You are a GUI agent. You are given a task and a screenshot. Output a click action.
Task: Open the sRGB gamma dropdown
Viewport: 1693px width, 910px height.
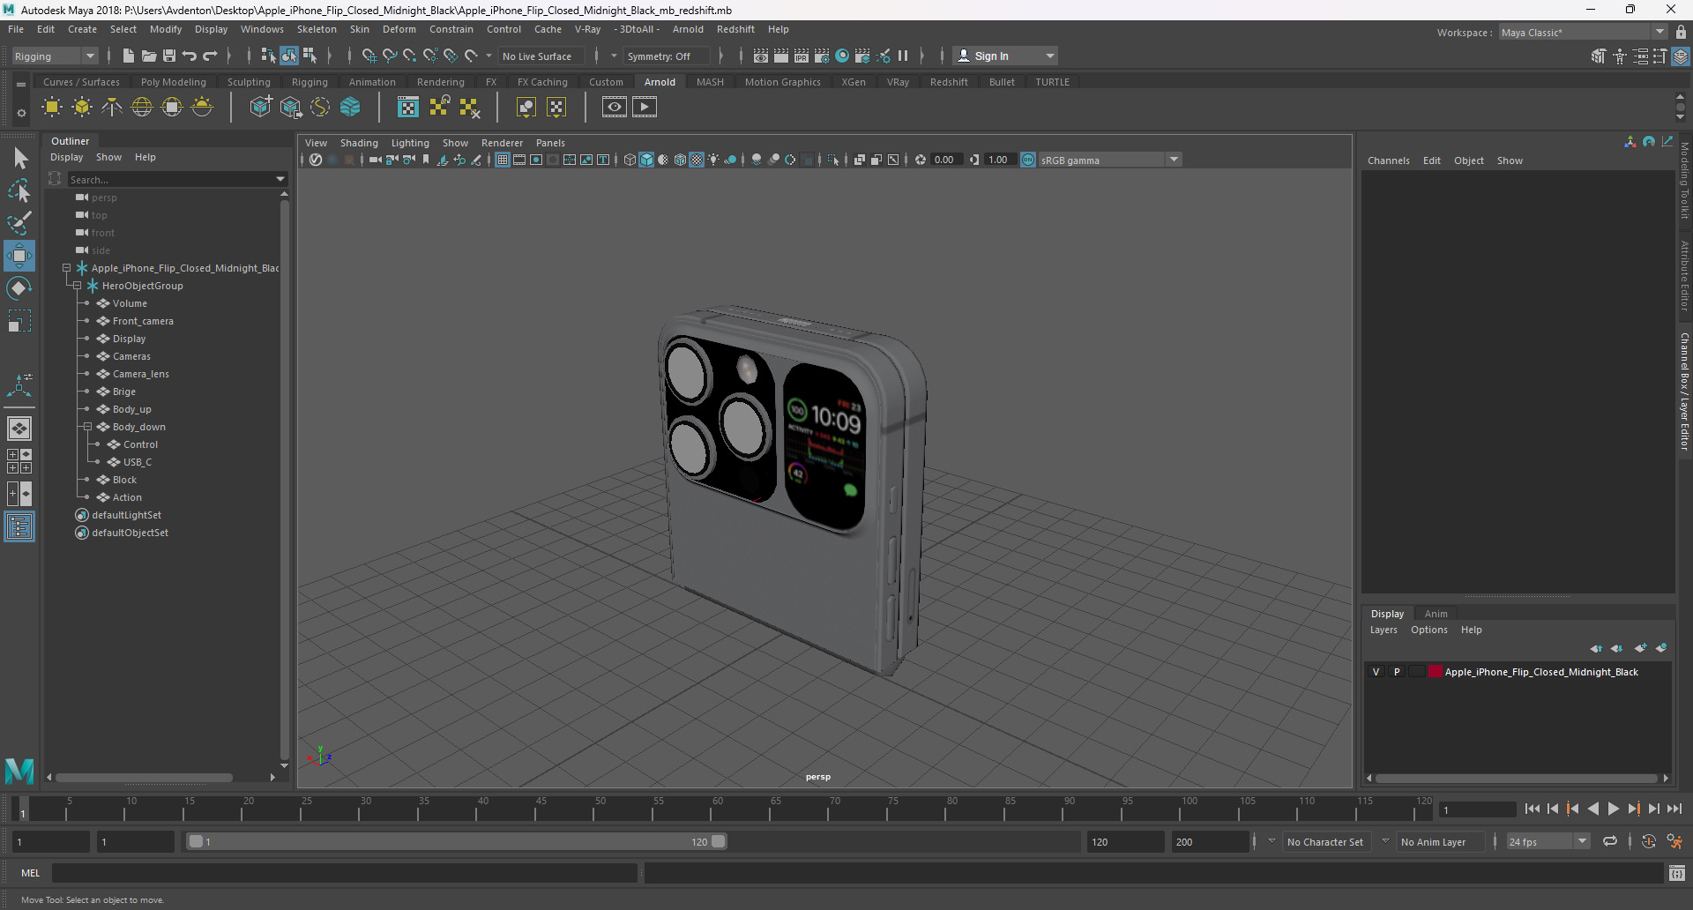click(1109, 160)
